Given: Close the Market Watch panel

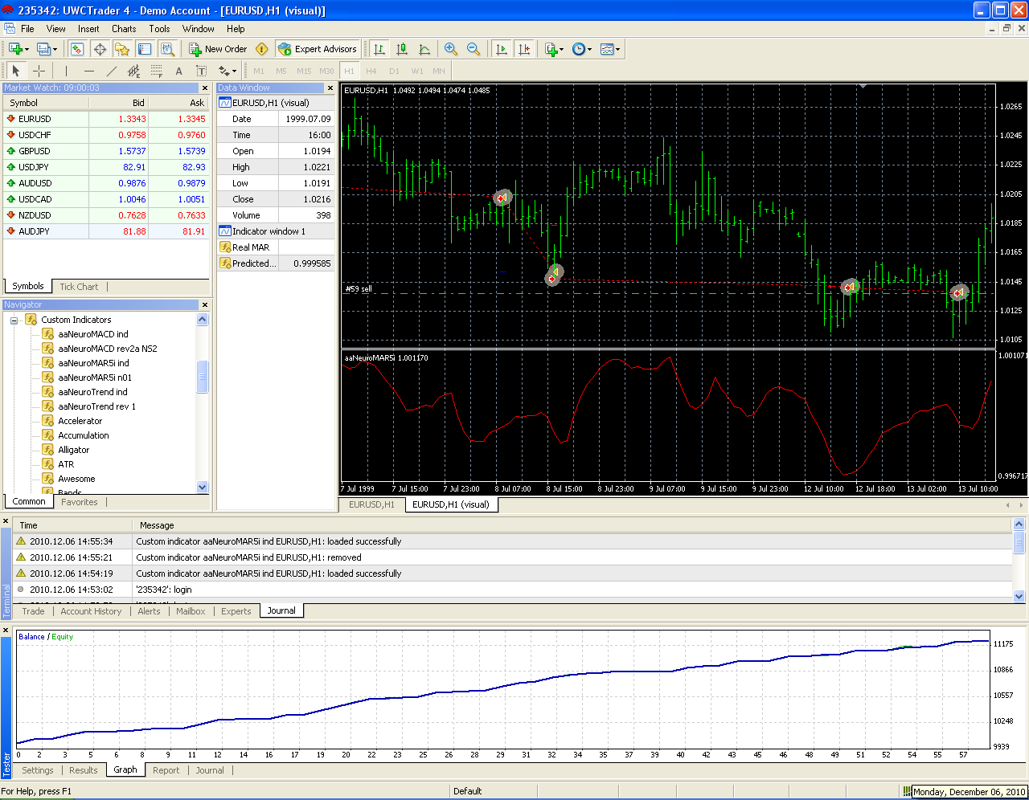Looking at the screenshot, I should tap(205, 88).
